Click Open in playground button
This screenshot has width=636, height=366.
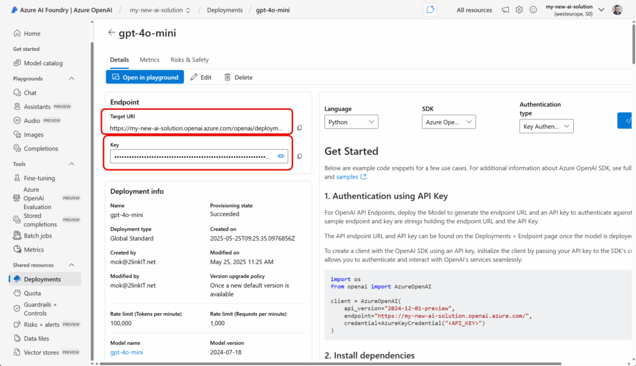[x=145, y=77]
